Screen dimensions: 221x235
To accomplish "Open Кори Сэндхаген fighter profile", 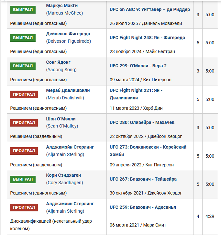I will click(x=63, y=175).
